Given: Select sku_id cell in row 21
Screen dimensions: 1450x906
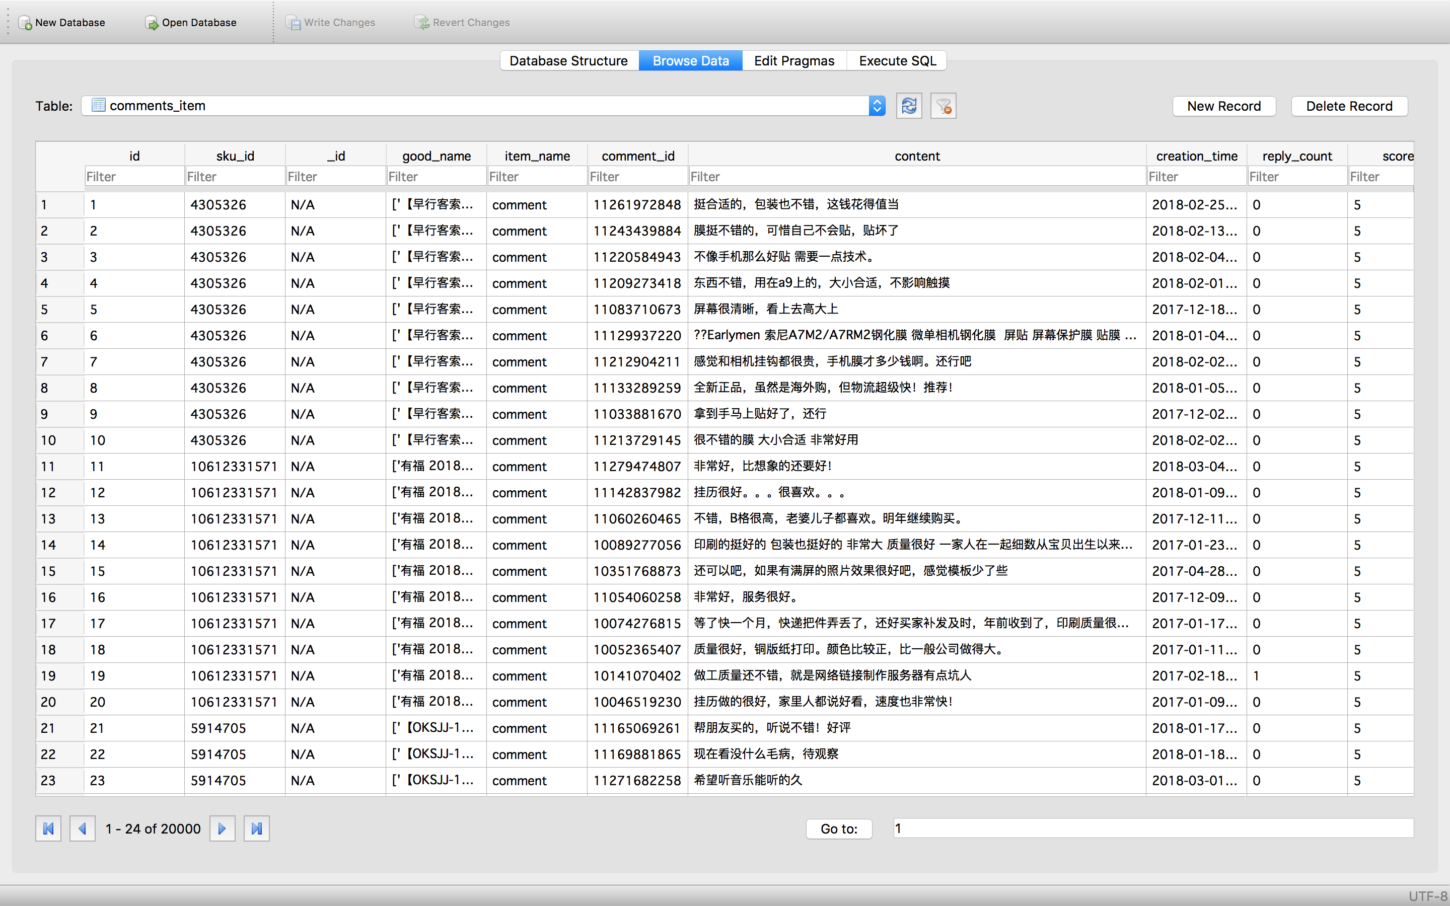Looking at the screenshot, I should [235, 728].
